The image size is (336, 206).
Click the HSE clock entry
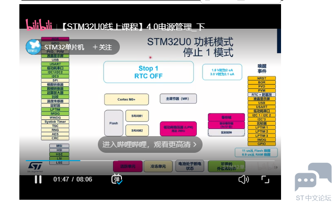coord(59,154)
